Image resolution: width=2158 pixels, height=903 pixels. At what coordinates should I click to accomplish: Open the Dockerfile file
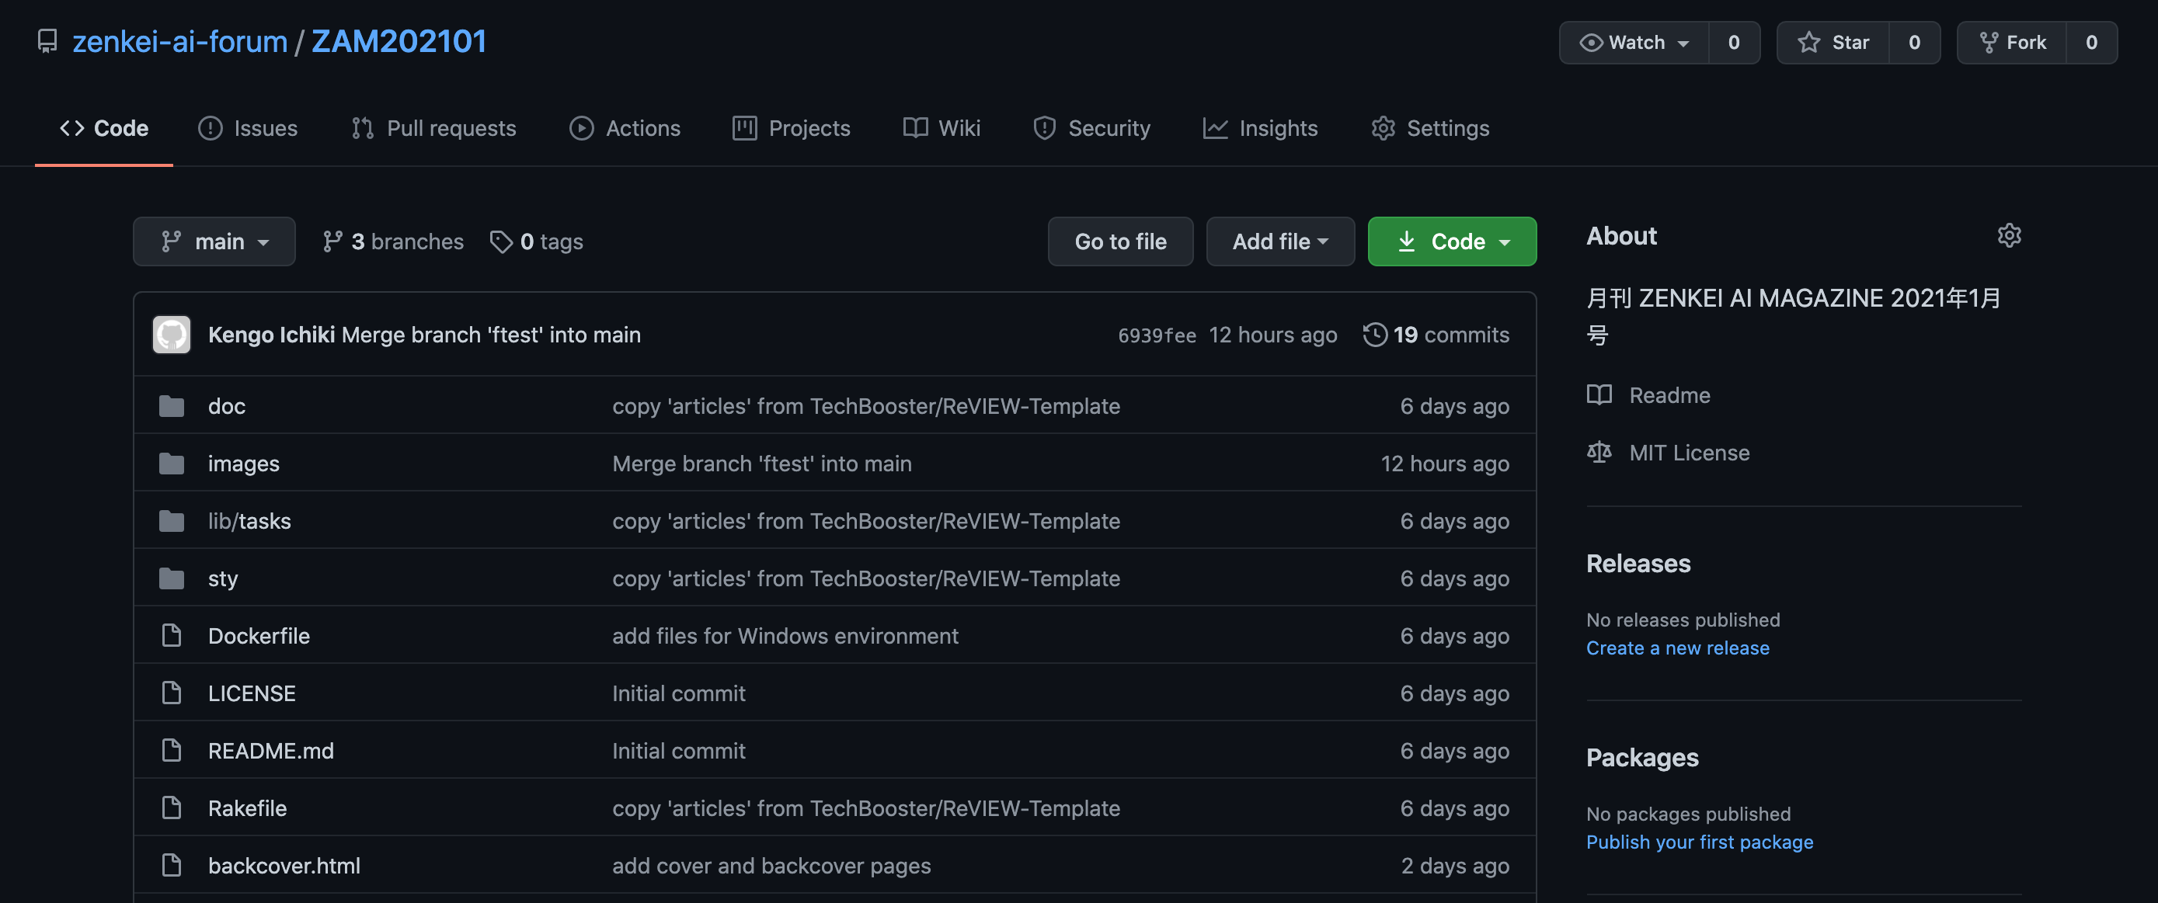(x=259, y=636)
